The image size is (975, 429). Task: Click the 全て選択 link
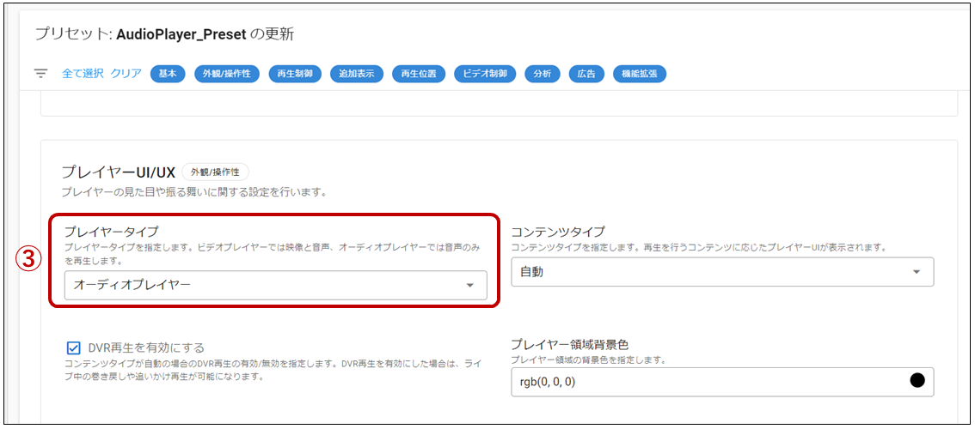click(x=83, y=74)
